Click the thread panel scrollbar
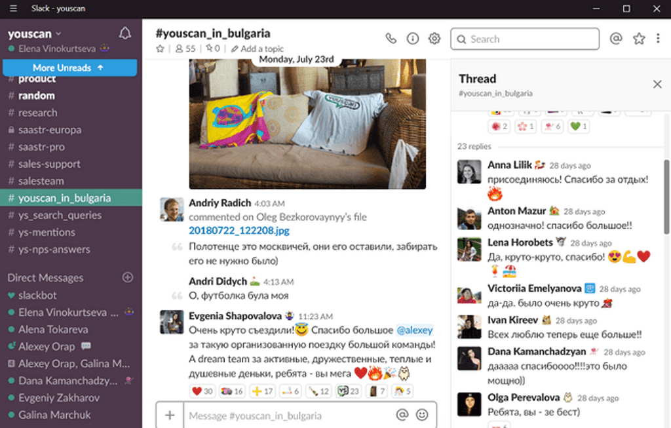Viewport: 671px width, 428px height. pos(666,197)
